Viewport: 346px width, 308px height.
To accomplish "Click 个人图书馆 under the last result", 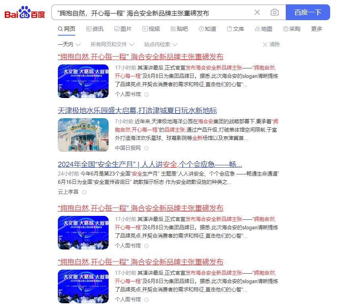I will point(128,299).
